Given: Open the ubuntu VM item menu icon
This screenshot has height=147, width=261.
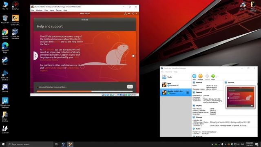Looking at the screenshot, I should pyautogui.click(x=187, y=92).
